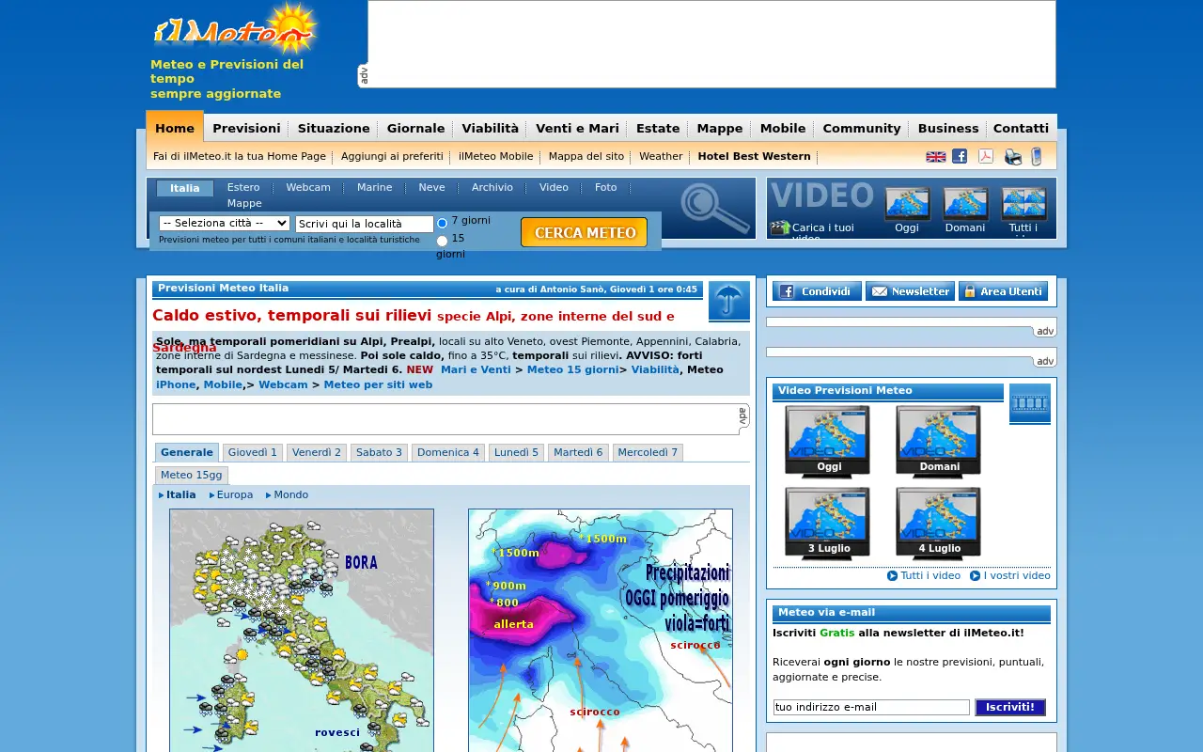Screen dimensions: 1203x752
Task: Select the 7 giorni radio button
Action: [x=442, y=223]
